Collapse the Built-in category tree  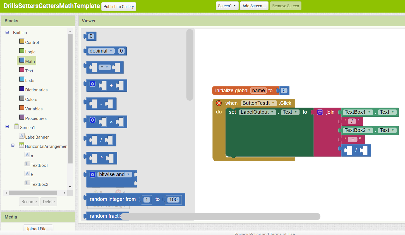[7, 32]
